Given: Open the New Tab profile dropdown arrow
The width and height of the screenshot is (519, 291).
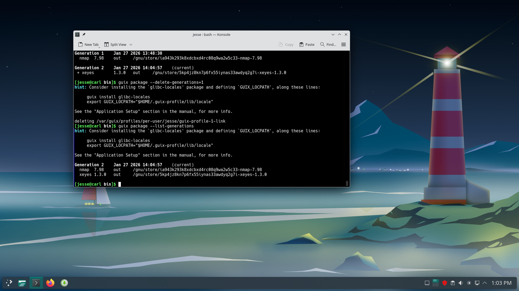Looking at the screenshot, I should click(x=99, y=47).
